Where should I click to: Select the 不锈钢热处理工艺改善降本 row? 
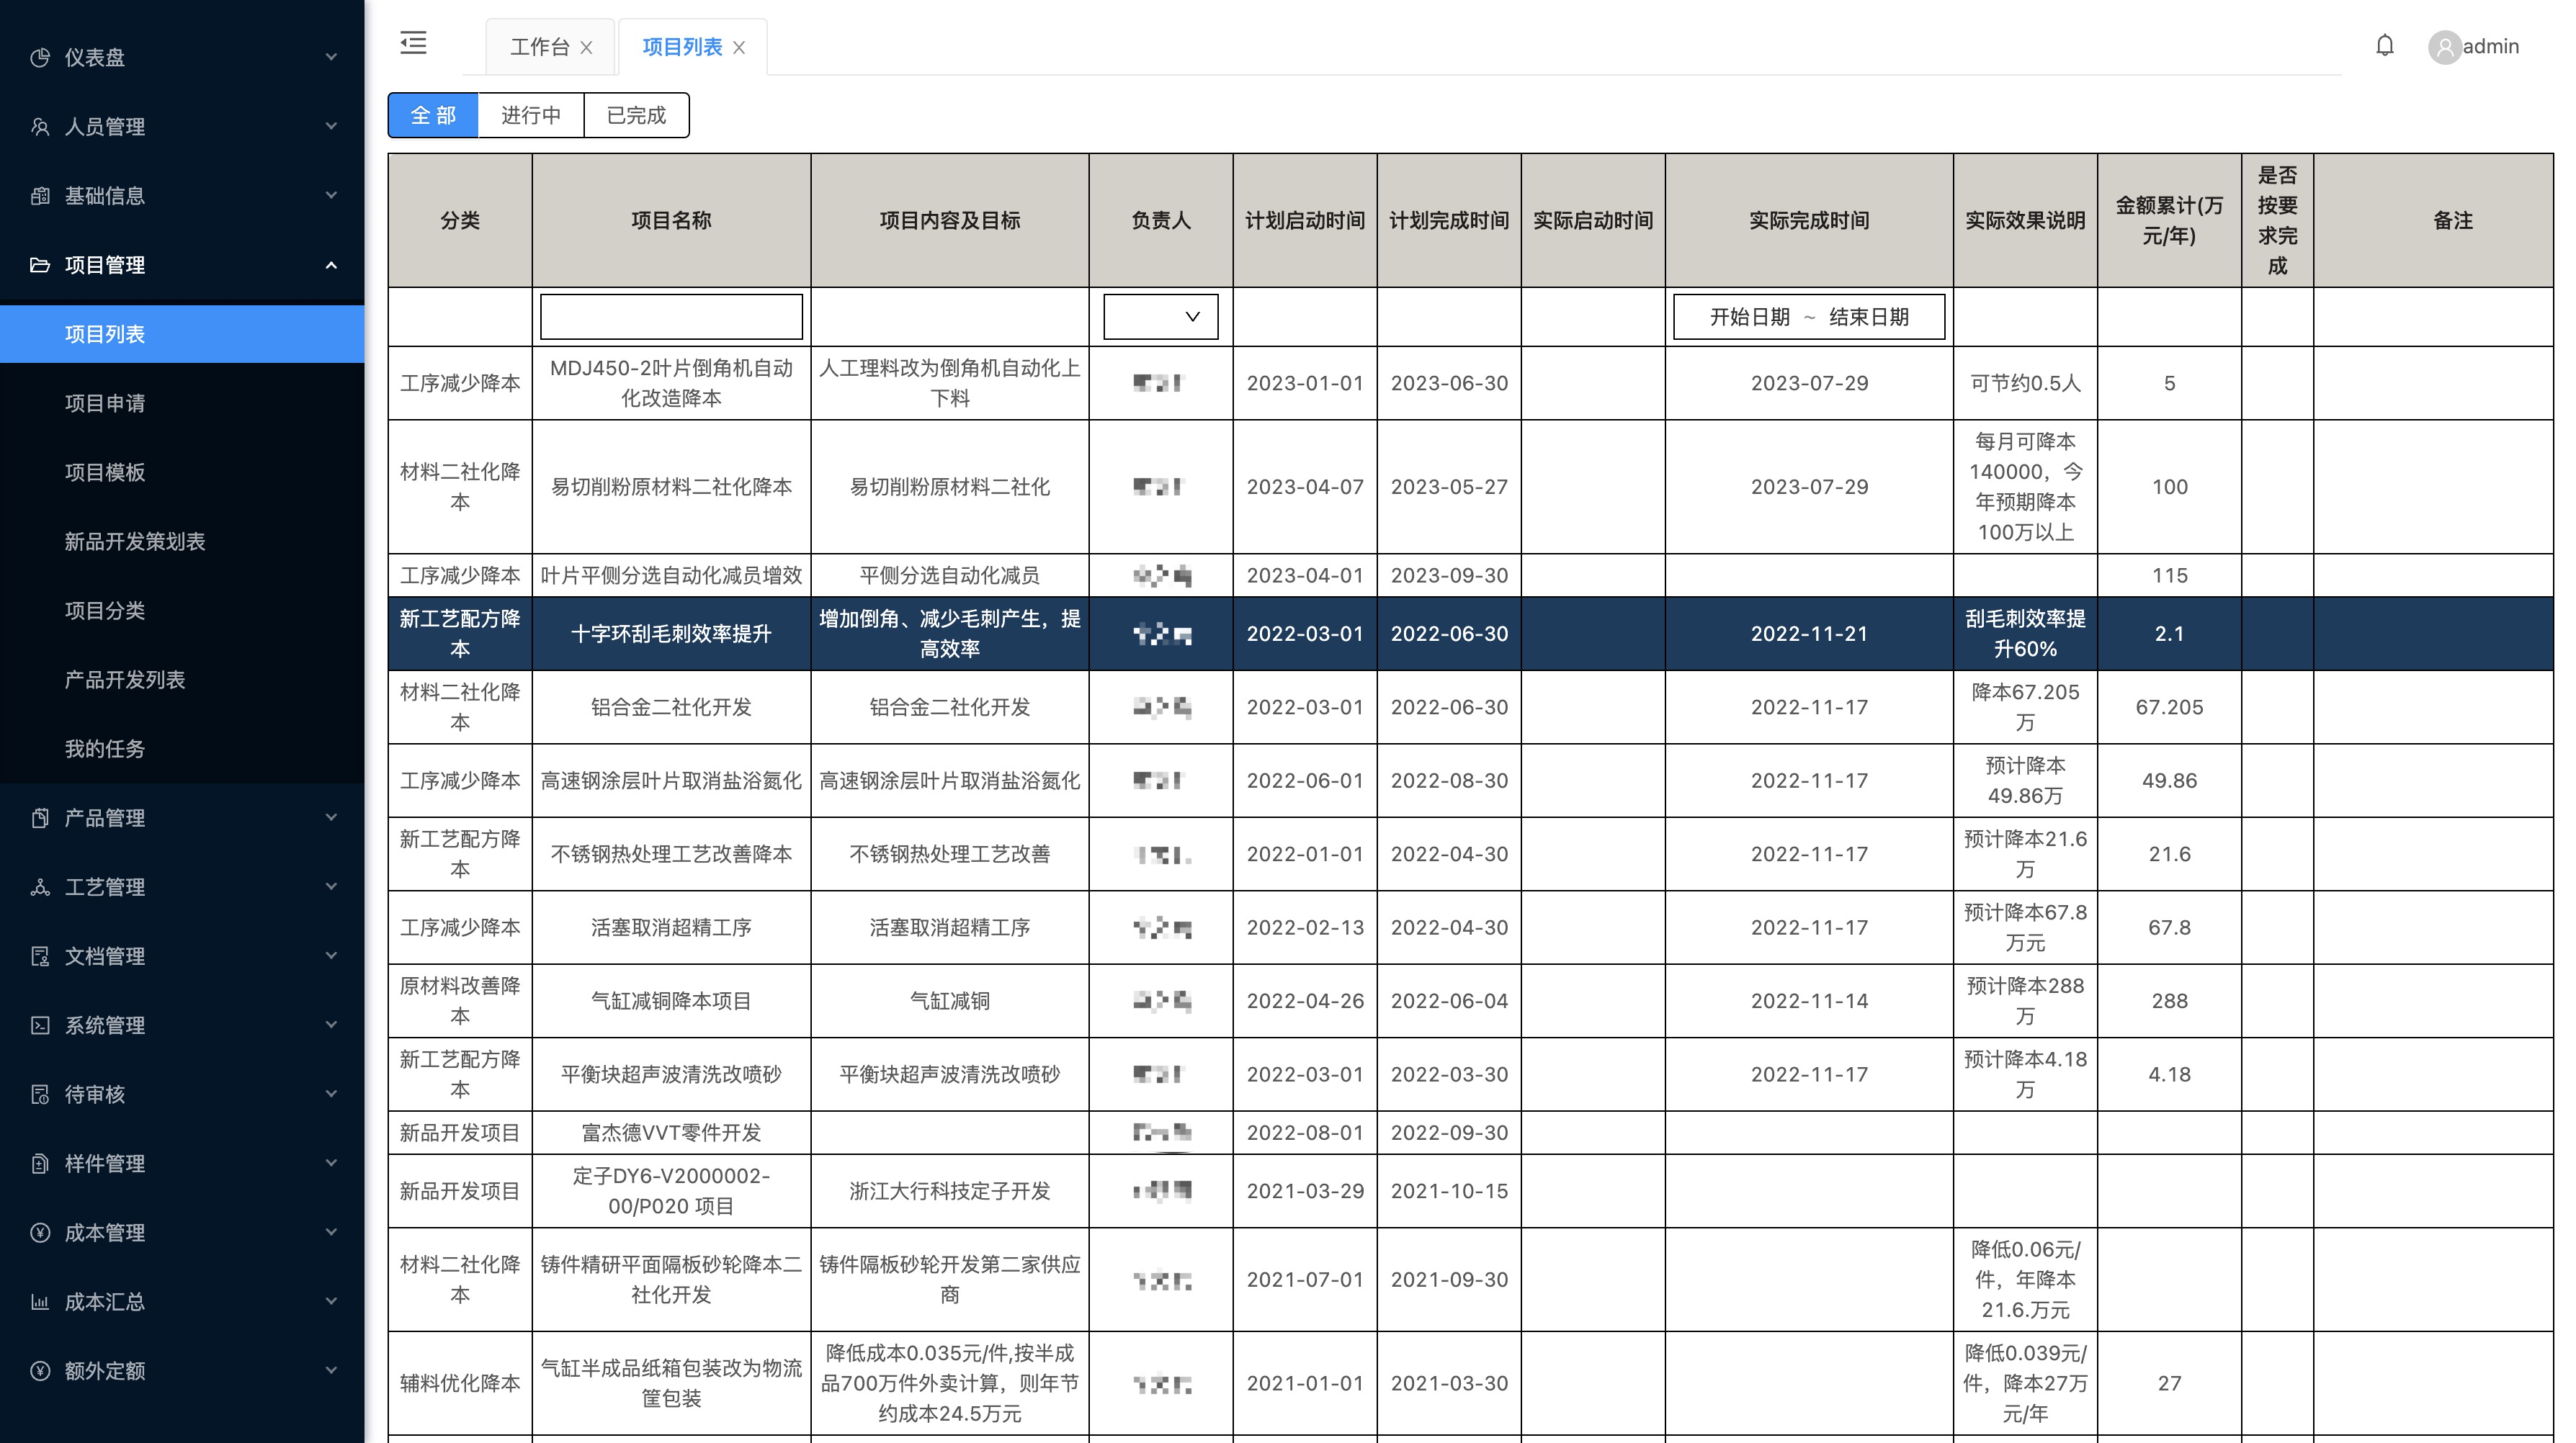point(1470,855)
